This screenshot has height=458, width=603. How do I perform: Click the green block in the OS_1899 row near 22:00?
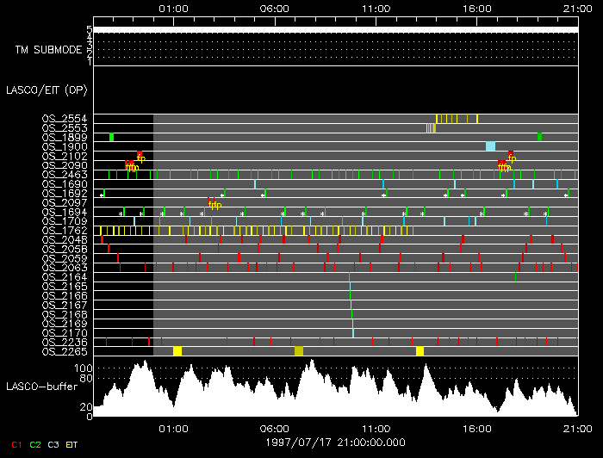112,137
